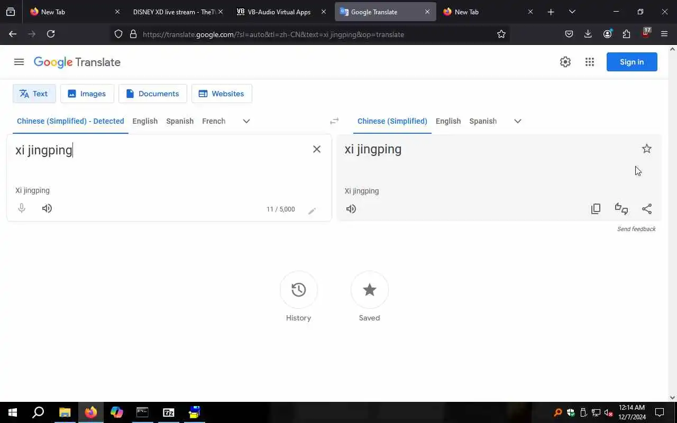Click the Sign in button

coord(632,62)
